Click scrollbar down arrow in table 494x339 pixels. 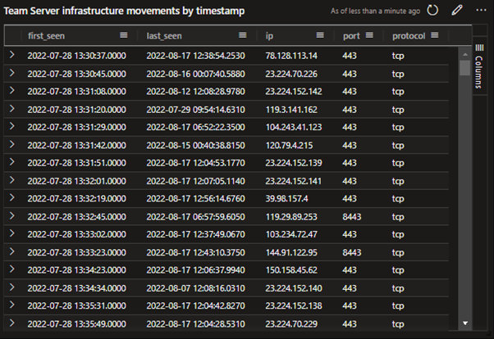tap(465, 323)
